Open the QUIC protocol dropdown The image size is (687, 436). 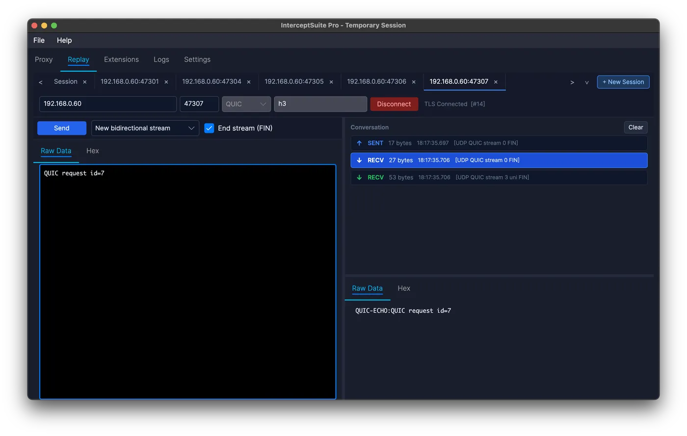(246, 104)
